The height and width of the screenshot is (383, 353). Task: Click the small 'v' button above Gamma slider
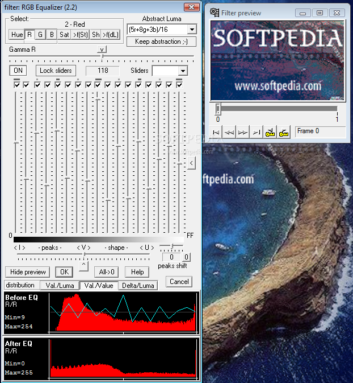102,50
